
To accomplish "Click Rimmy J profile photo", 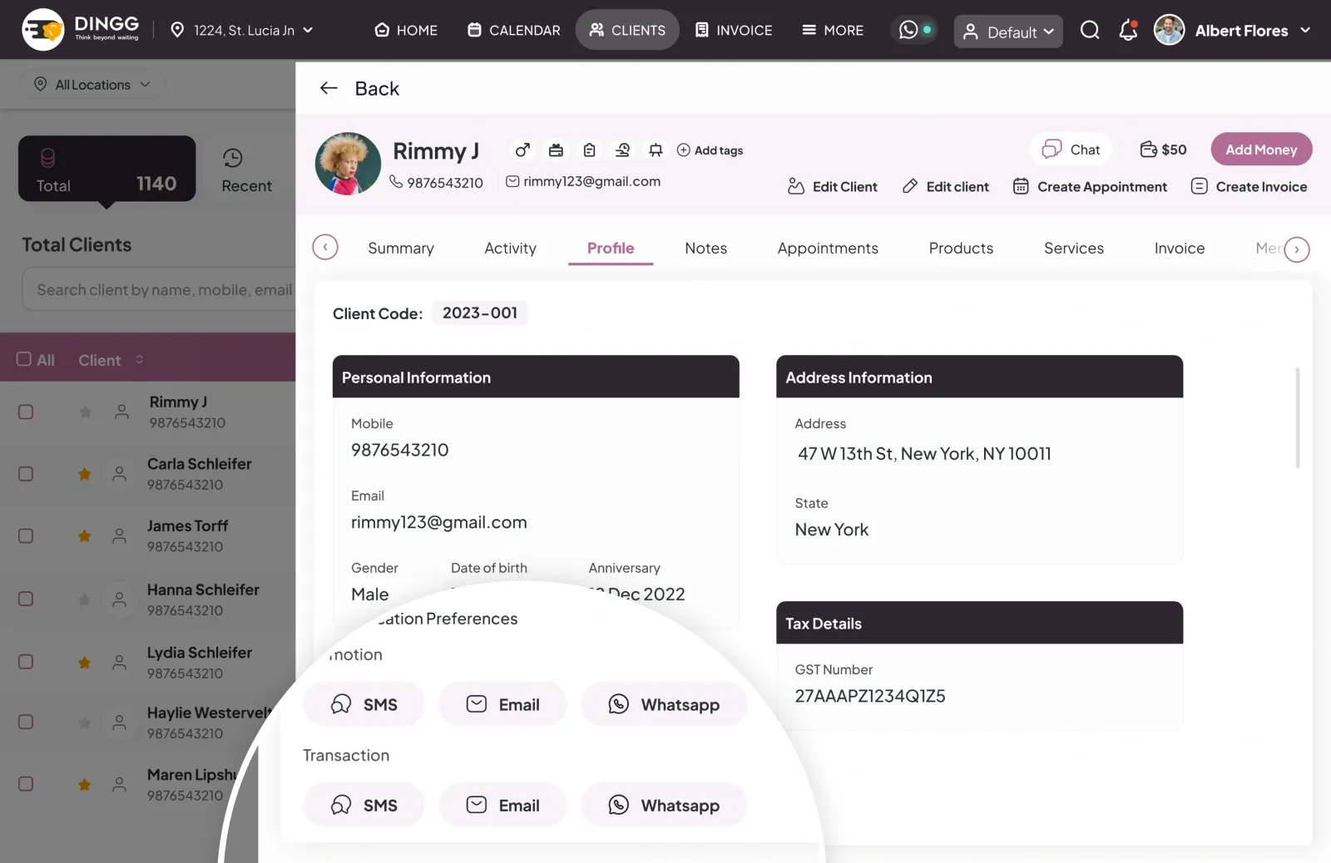I will (348, 164).
